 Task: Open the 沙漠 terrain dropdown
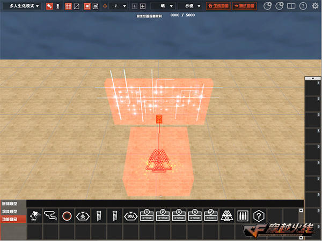click(190, 6)
